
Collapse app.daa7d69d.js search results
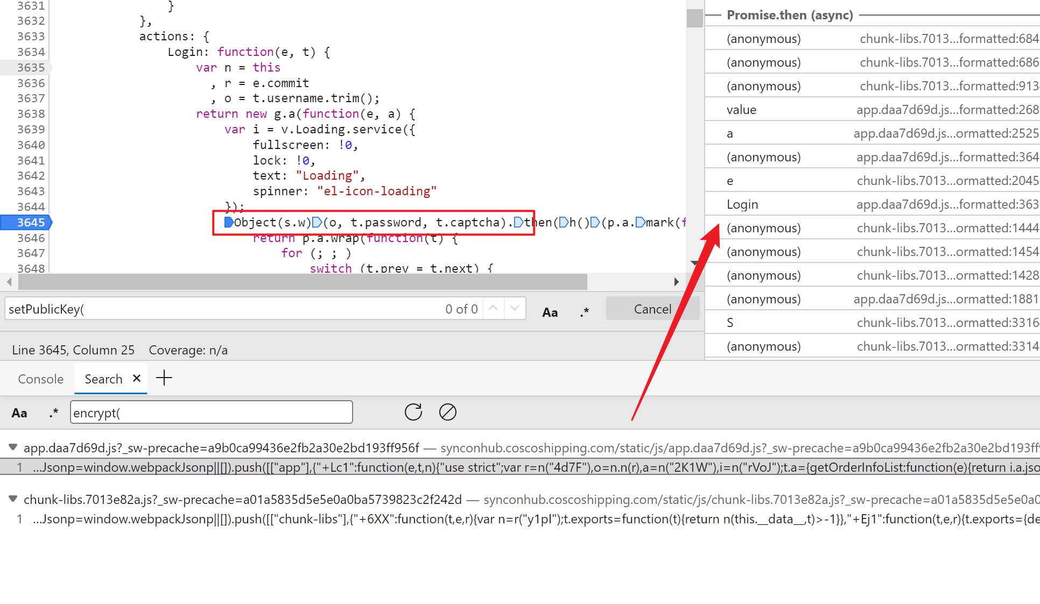[13, 447]
